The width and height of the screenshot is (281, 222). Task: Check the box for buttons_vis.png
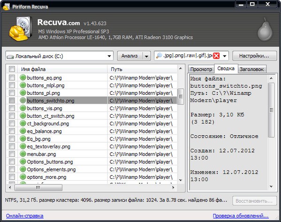click(12, 108)
